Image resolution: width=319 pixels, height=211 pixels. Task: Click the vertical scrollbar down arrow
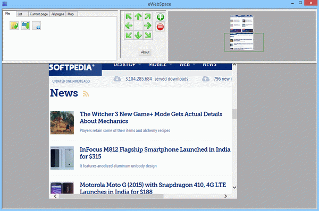(x=234, y=187)
